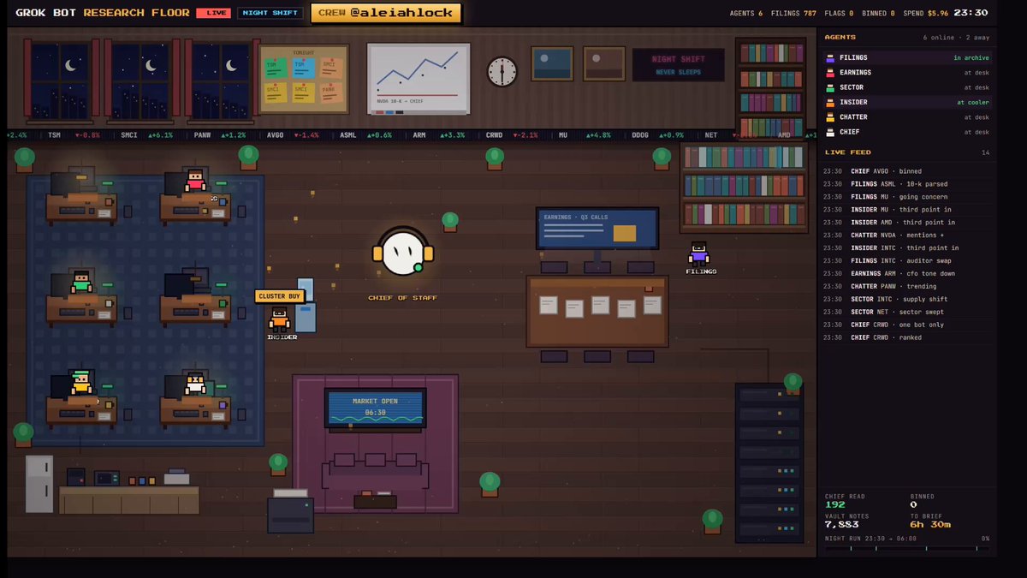Click the pink-shirt agent seated at a desk
Screen dimensions: 1027x578
pos(195,181)
